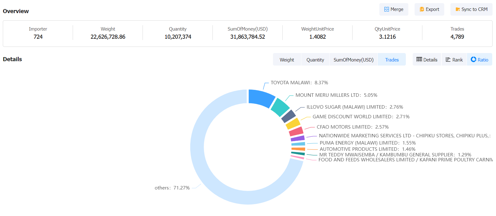The image size is (496, 216).
Task: Click the blue TOYOTA MALAWI donut slice
Action: pyautogui.click(x=261, y=98)
